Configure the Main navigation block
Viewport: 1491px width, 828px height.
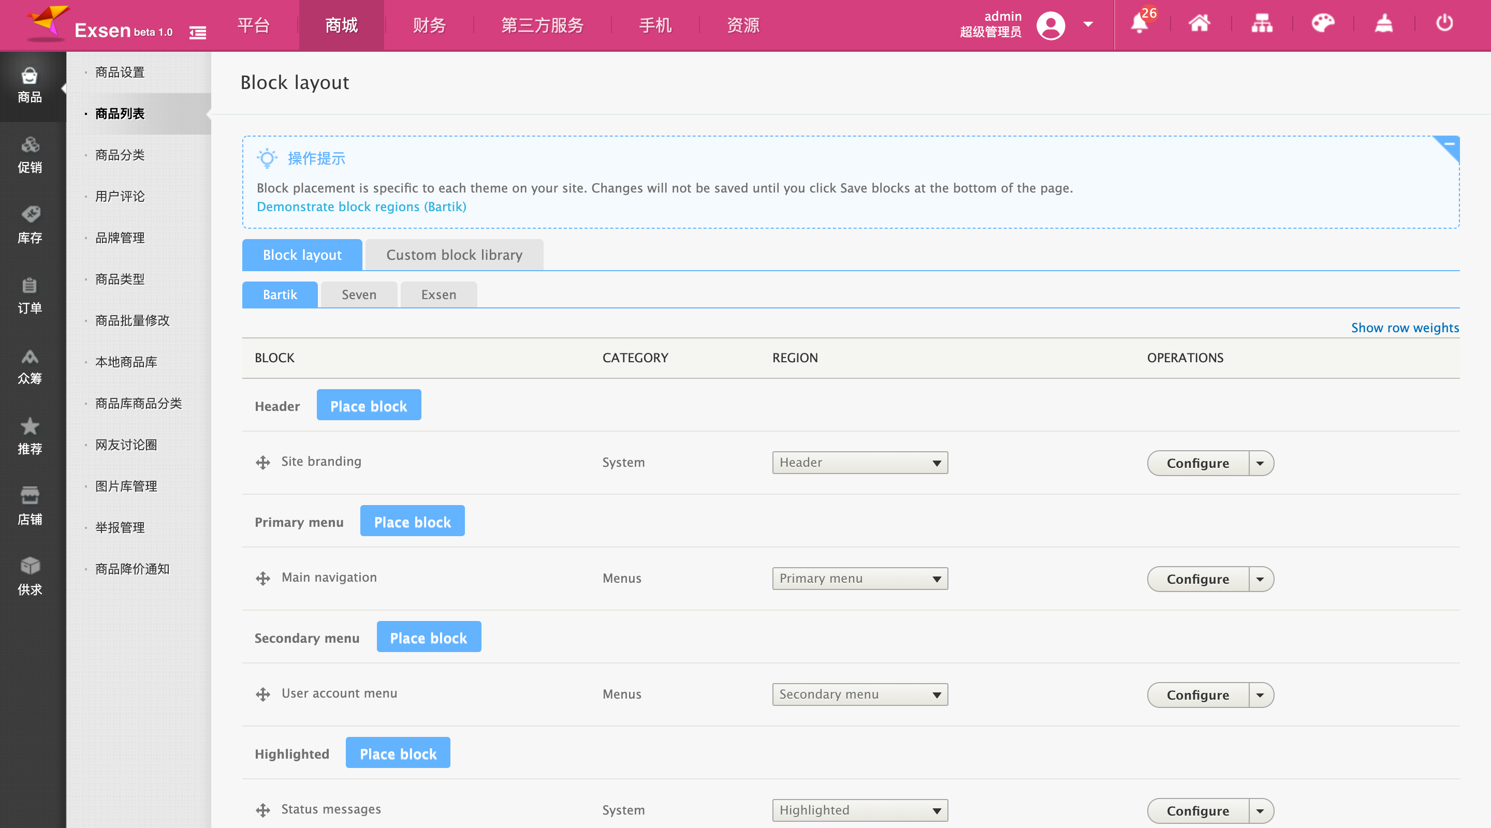tap(1197, 579)
